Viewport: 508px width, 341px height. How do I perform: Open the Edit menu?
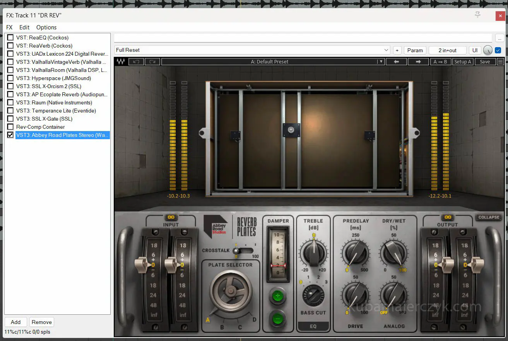tap(24, 27)
